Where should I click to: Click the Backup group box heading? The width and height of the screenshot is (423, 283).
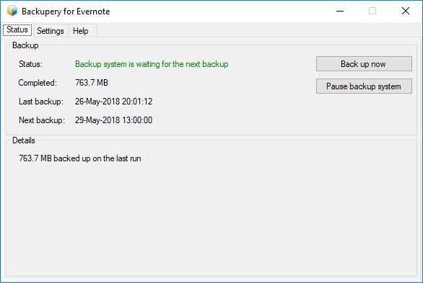click(x=25, y=45)
